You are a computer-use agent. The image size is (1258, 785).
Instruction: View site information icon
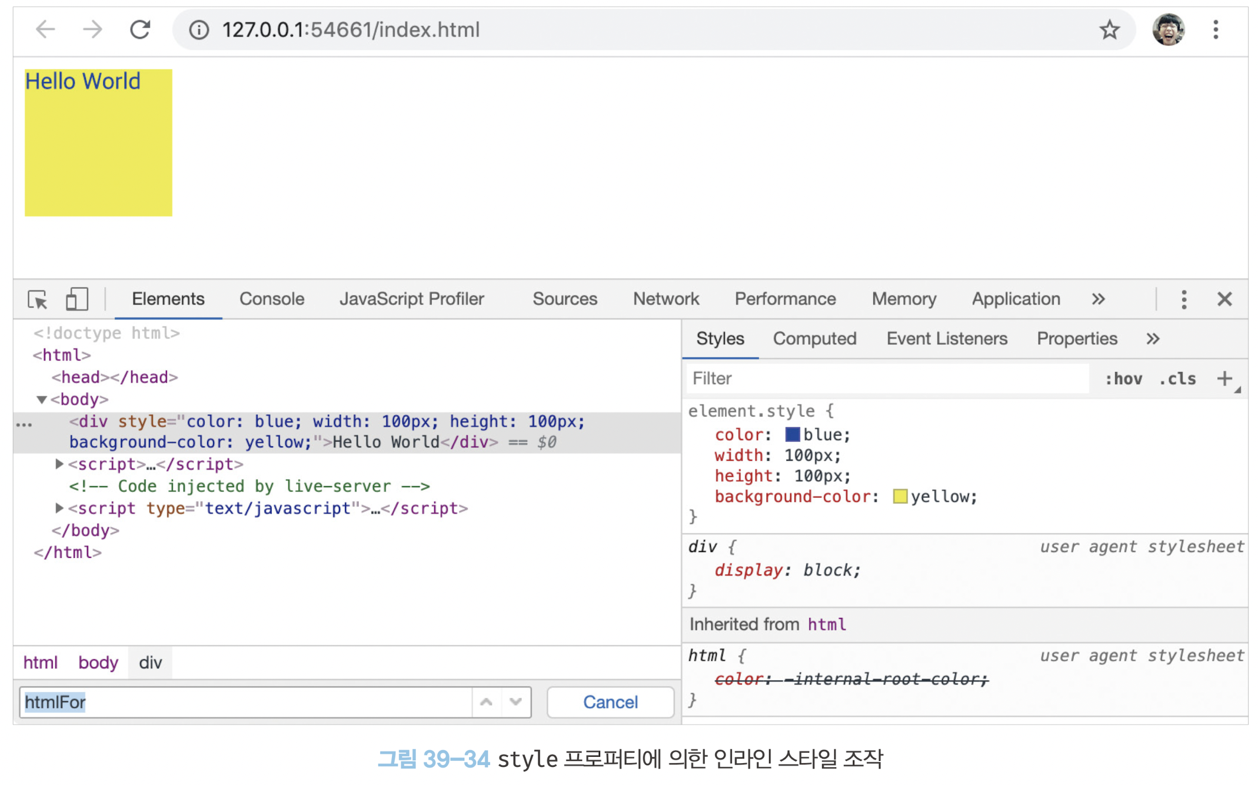pyautogui.click(x=199, y=29)
